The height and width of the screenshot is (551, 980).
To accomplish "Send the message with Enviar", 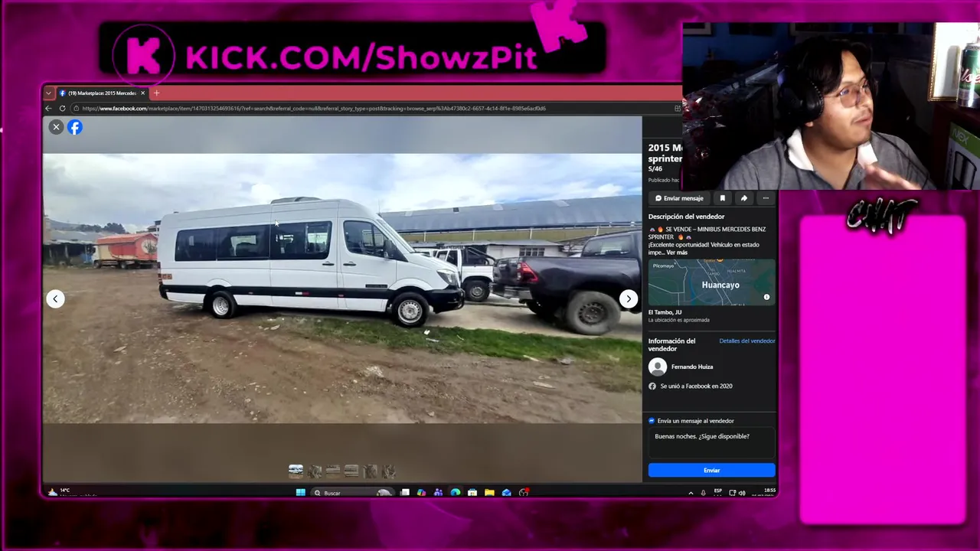I will click(711, 471).
